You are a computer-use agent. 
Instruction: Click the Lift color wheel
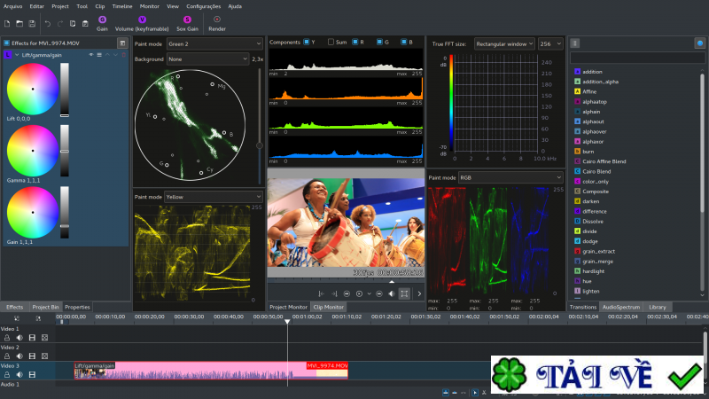pos(32,89)
